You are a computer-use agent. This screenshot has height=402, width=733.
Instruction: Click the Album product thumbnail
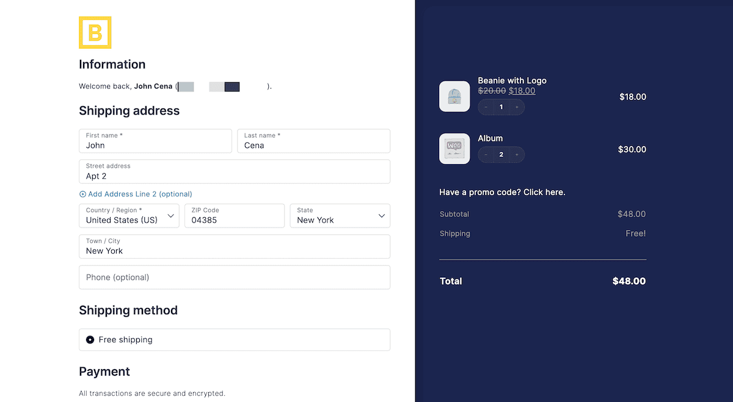pyautogui.click(x=454, y=149)
